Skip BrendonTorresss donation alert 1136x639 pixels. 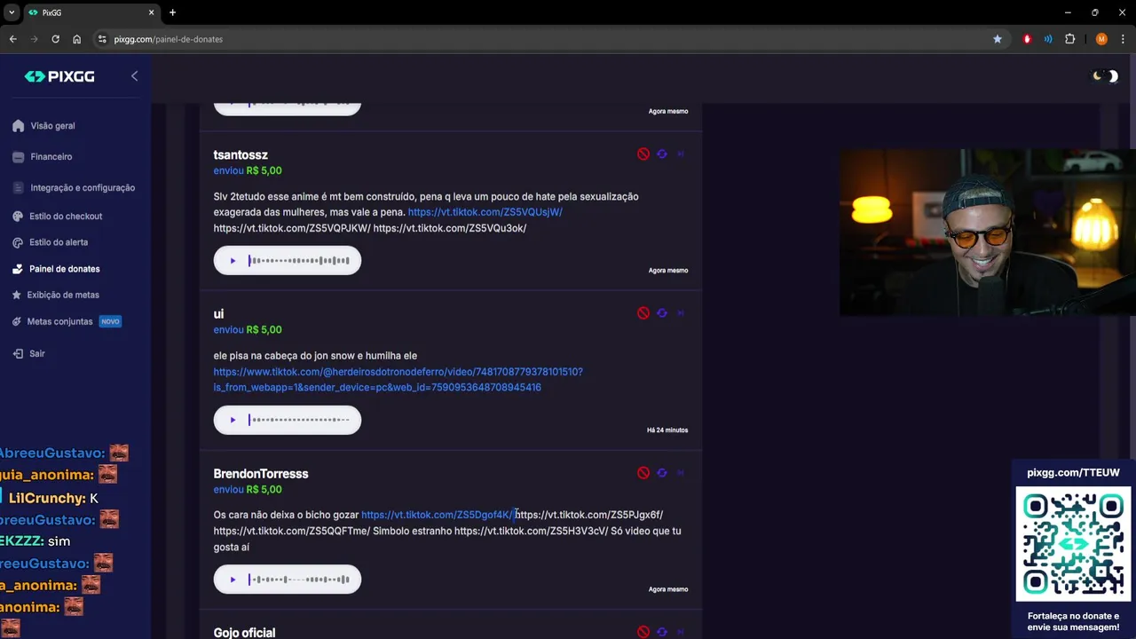(681, 473)
